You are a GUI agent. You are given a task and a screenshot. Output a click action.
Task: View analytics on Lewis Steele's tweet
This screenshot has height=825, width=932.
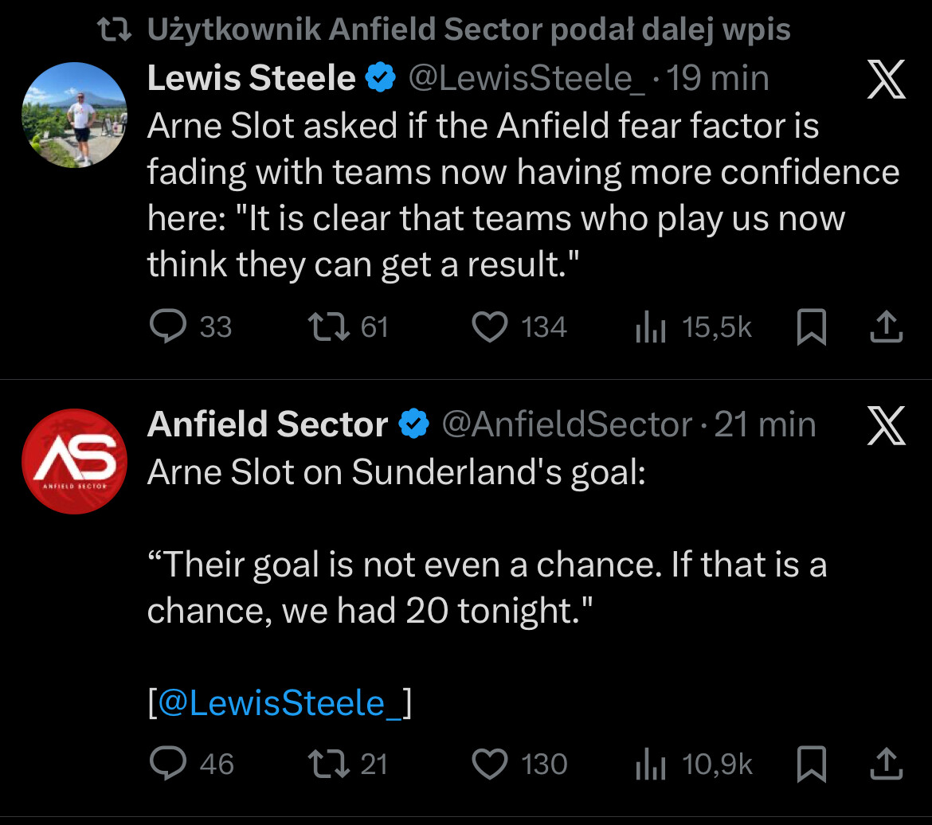(x=650, y=327)
